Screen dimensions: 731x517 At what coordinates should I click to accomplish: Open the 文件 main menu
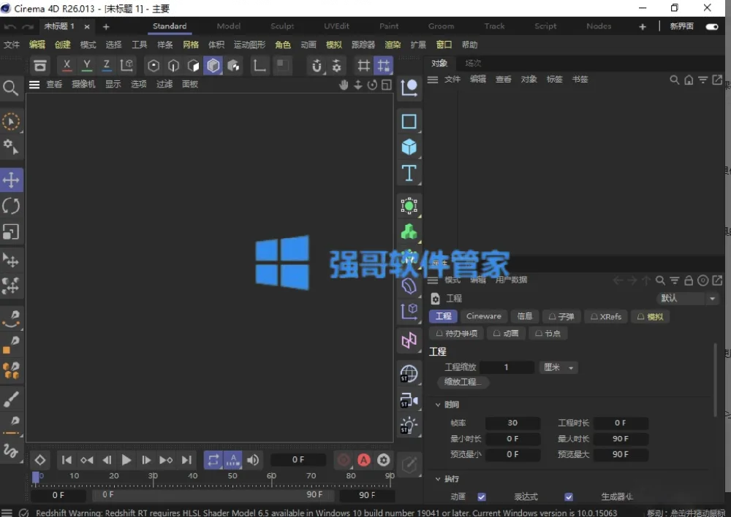12,45
